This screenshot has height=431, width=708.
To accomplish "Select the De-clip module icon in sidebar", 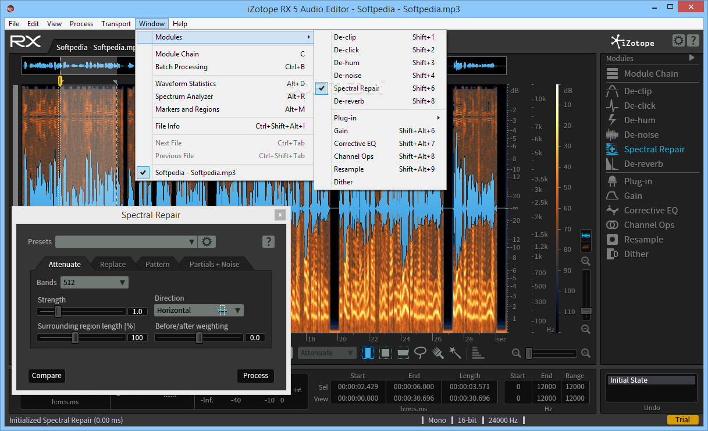I will [x=612, y=91].
